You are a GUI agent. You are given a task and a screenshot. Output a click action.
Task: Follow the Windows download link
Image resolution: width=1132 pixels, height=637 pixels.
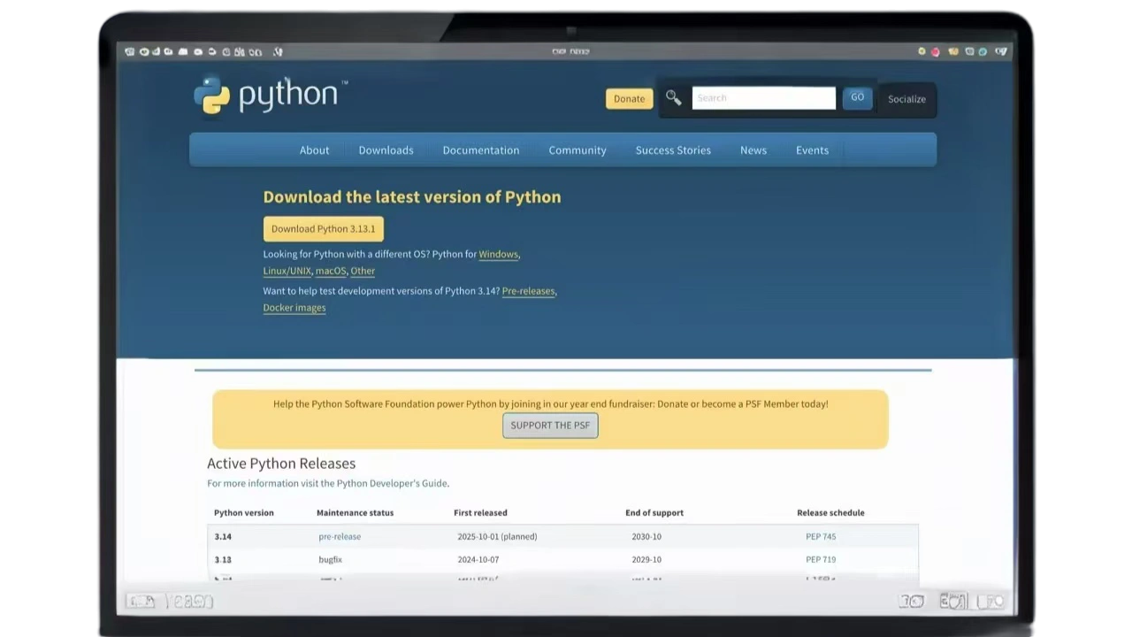pyautogui.click(x=498, y=254)
